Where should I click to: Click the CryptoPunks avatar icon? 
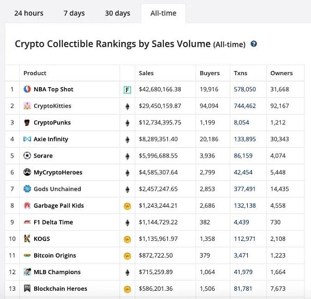pyautogui.click(x=27, y=123)
